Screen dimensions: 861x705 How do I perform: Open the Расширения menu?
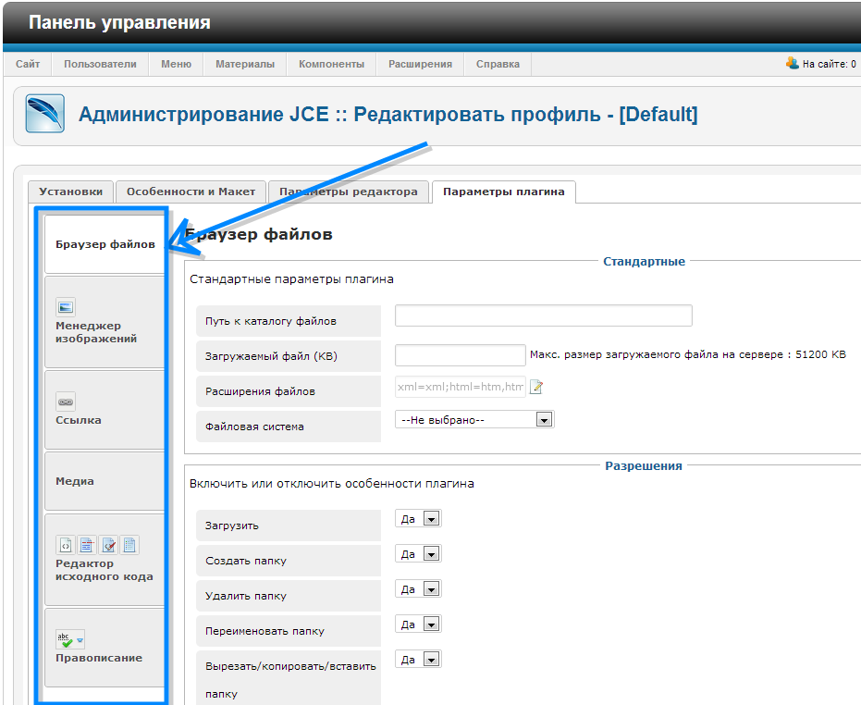click(420, 64)
